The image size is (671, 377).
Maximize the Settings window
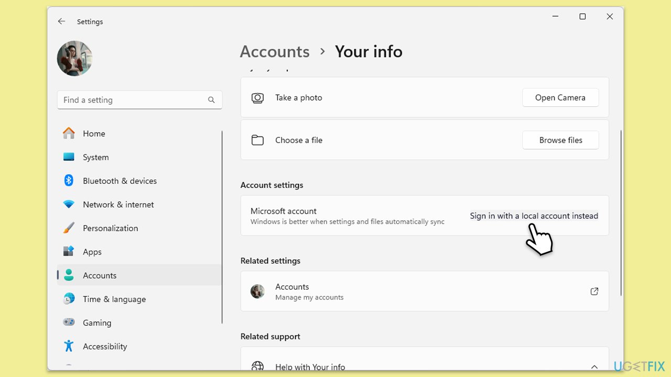[x=582, y=17]
